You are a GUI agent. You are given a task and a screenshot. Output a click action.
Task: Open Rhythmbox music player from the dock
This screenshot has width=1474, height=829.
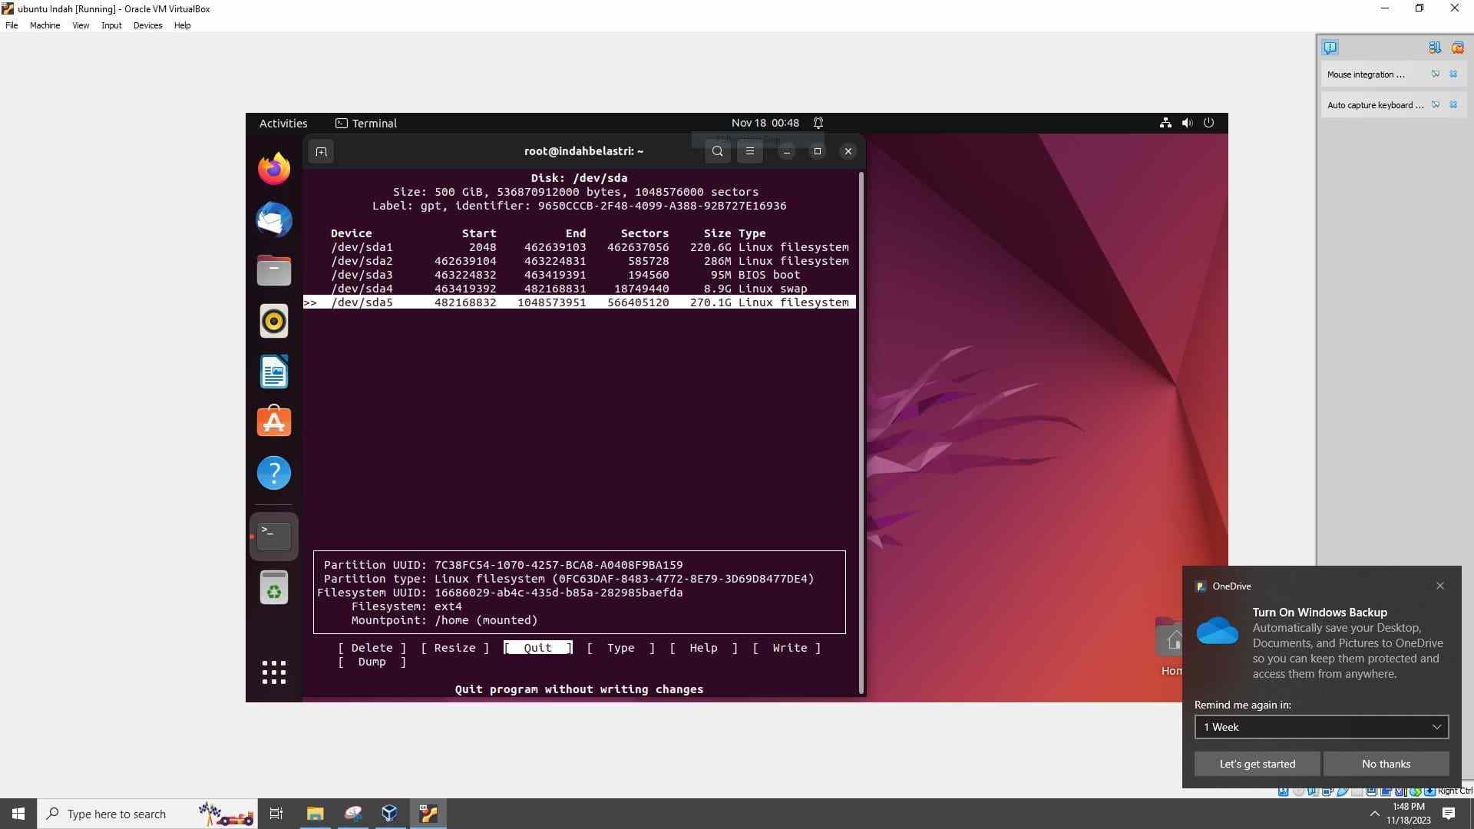[x=274, y=321]
